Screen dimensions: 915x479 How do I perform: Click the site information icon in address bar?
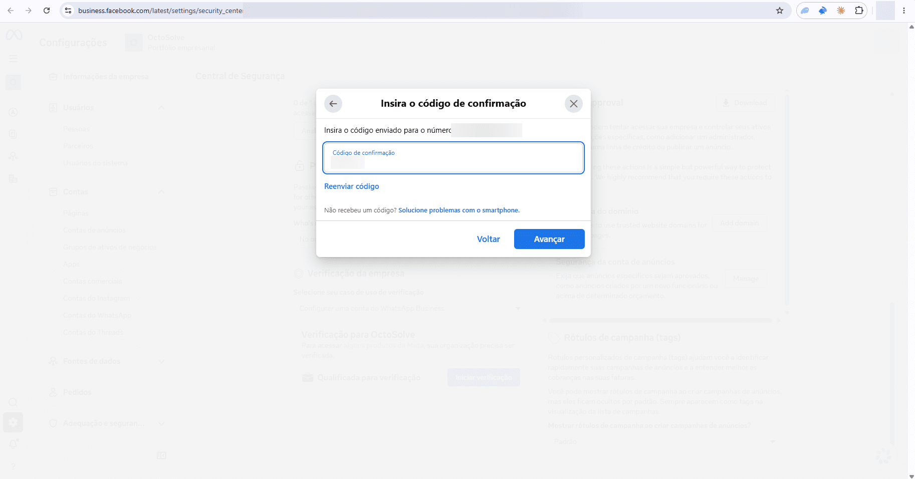69,11
